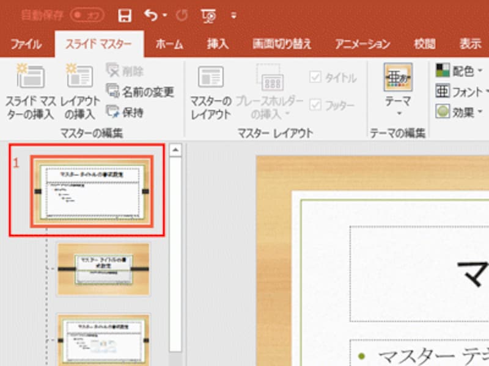This screenshot has height=366, width=489.
Task: Switch to the ホーム tab
Action: pyautogui.click(x=169, y=44)
